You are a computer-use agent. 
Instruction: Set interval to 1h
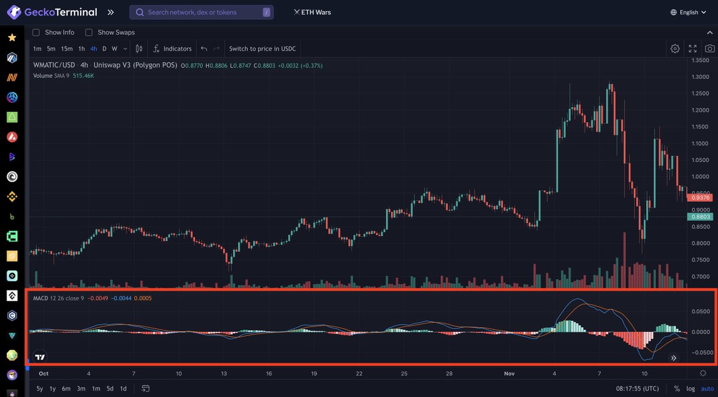click(x=81, y=48)
